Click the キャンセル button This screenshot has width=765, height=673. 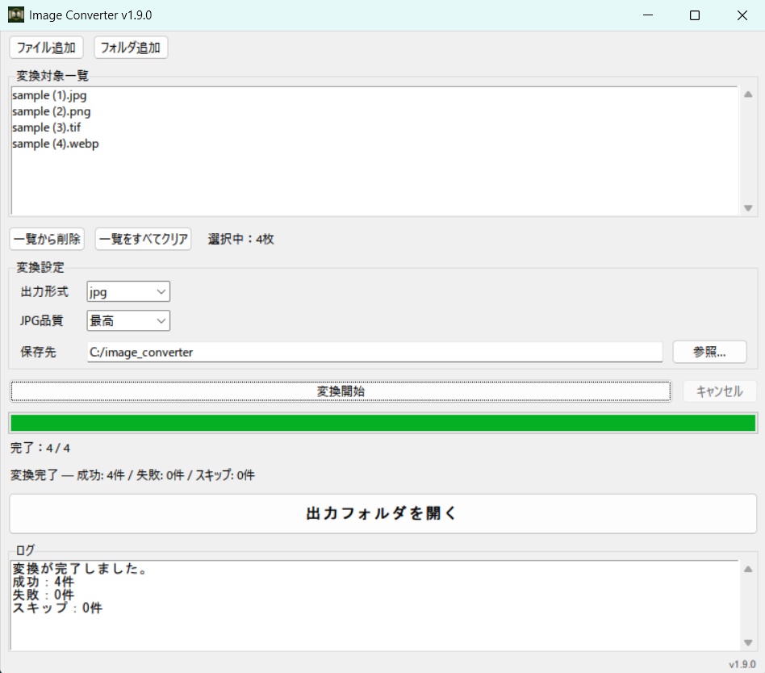(719, 391)
